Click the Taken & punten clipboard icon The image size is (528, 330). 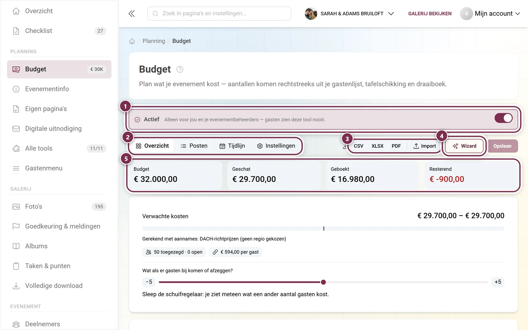[16, 266]
